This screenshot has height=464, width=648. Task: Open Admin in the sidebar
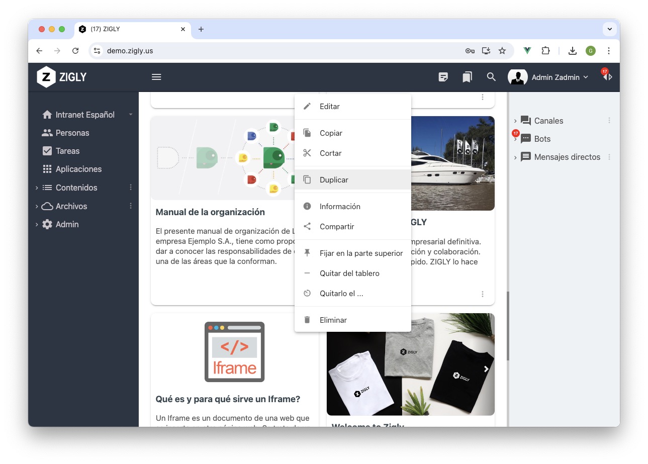pos(60,224)
